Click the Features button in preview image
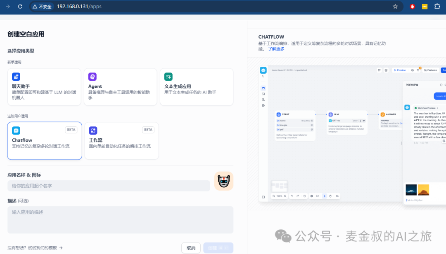446x254 pixels. (x=430, y=70)
